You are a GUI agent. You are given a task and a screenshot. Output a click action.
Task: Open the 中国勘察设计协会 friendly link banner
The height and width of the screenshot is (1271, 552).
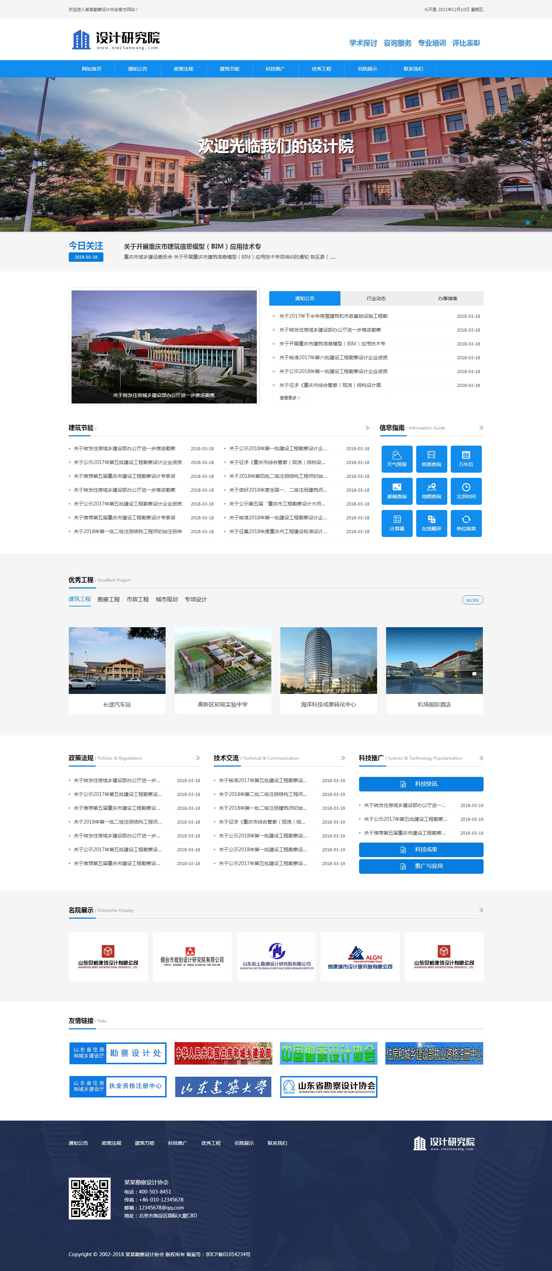point(328,1053)
